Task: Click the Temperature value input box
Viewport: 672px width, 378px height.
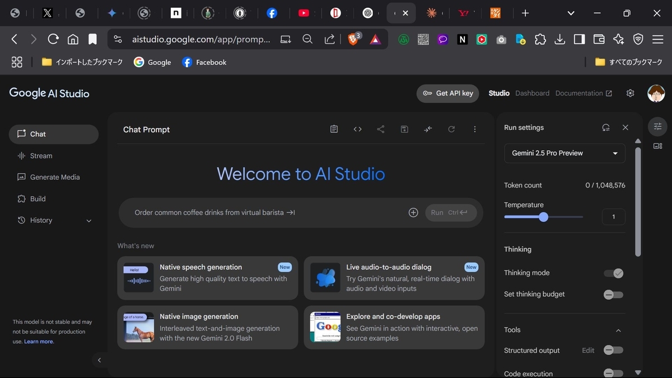Action: coord(614,217)
